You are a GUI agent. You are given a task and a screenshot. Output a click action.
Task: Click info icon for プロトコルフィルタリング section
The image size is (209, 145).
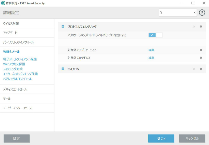click(201, 27)
